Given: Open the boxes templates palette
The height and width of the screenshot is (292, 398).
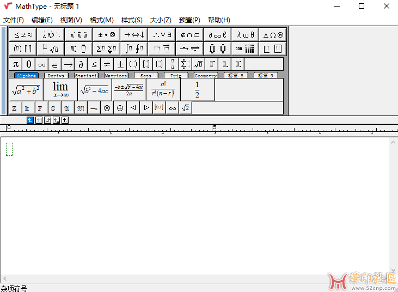Looking at the screenshot, I should click(273, 48).
